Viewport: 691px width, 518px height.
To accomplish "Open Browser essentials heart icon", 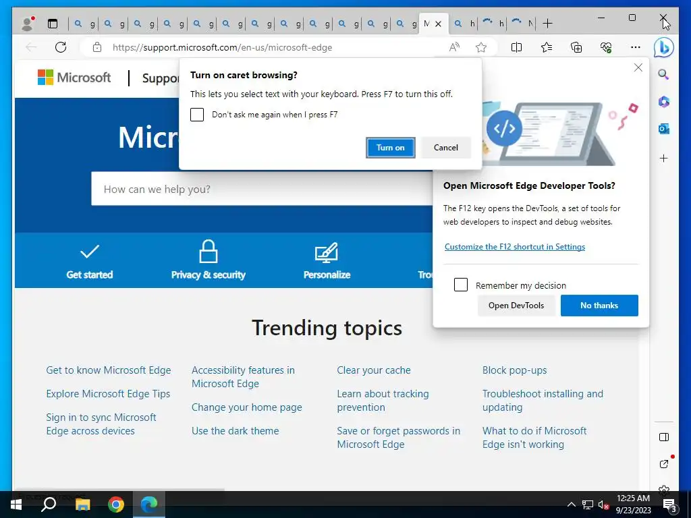I will point(606,47).
